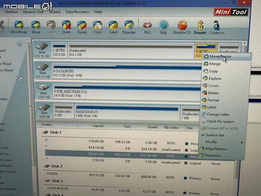
Task: Choose Move/Resize in context menu
Action: (x=227, y=57)
